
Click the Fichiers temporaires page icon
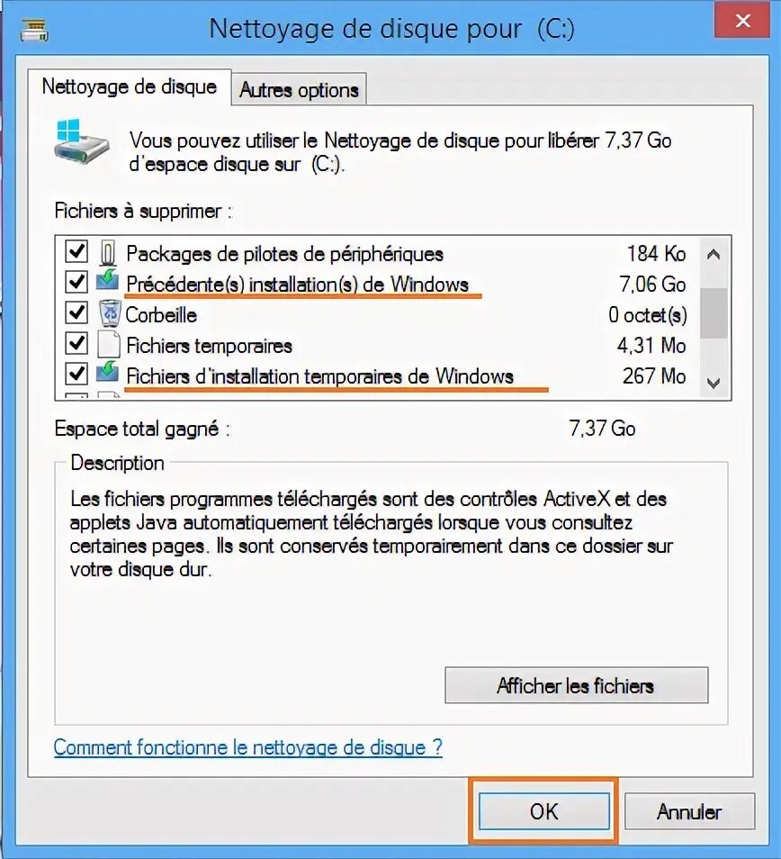[x=108, y=345]
